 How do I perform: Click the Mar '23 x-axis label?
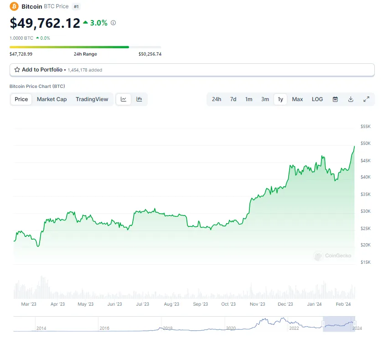(x=29, y=304)
